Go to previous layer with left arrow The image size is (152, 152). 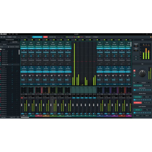(x=14, y=117)
